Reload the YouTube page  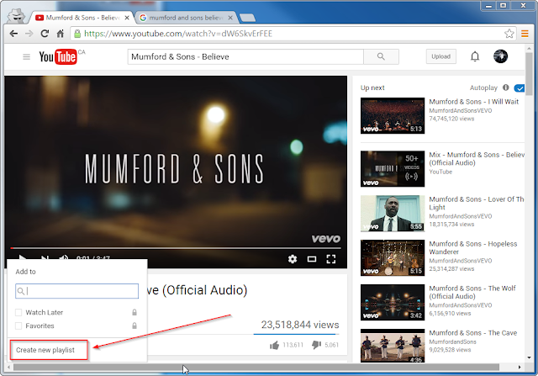(x=45, y=34)
